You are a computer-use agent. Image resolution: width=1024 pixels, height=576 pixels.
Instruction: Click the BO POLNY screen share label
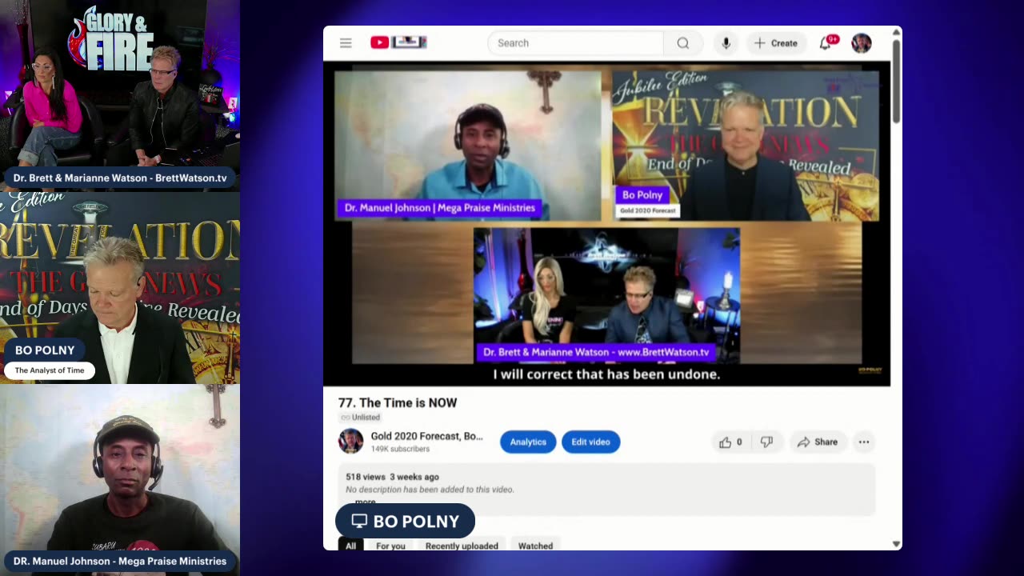point(405,521)
